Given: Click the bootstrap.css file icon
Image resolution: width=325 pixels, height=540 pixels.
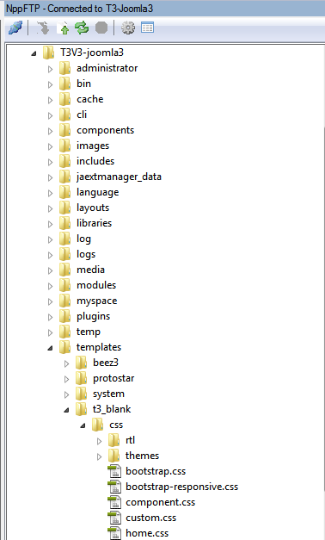Looking at the screenshot, I should pyautogui.click(x=114, y=471).
